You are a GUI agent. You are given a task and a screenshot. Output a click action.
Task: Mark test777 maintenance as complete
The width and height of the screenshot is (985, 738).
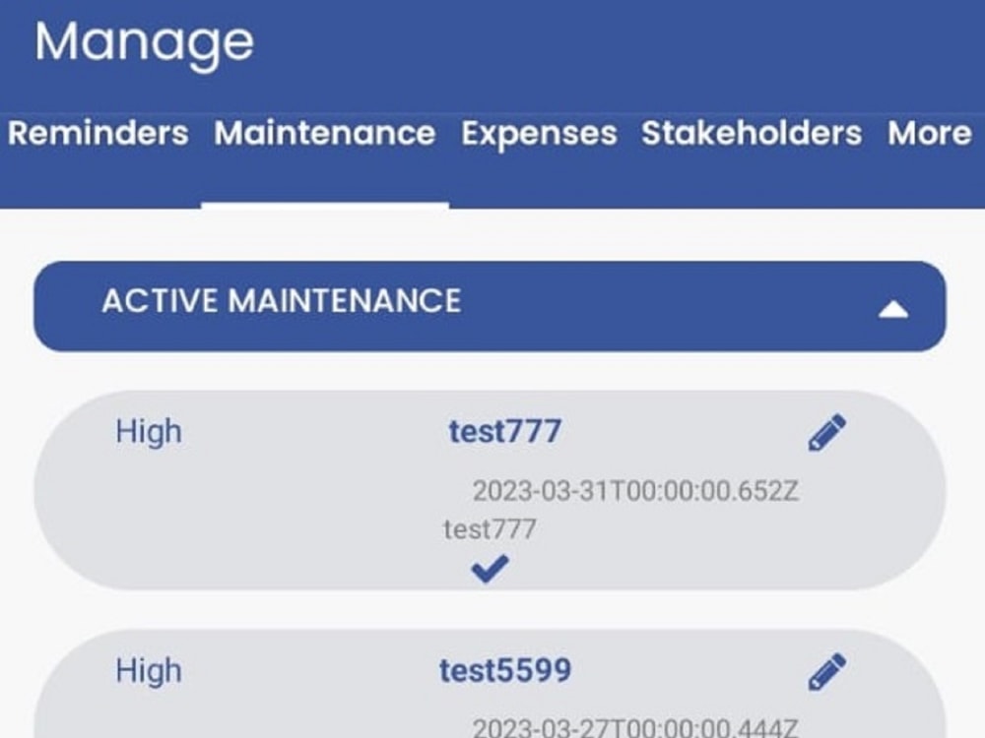490,565
